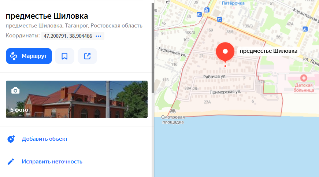319x177 pixels.
Task: Click the pencil icon for correcting inaccuracy
Action: coord(11,162)
